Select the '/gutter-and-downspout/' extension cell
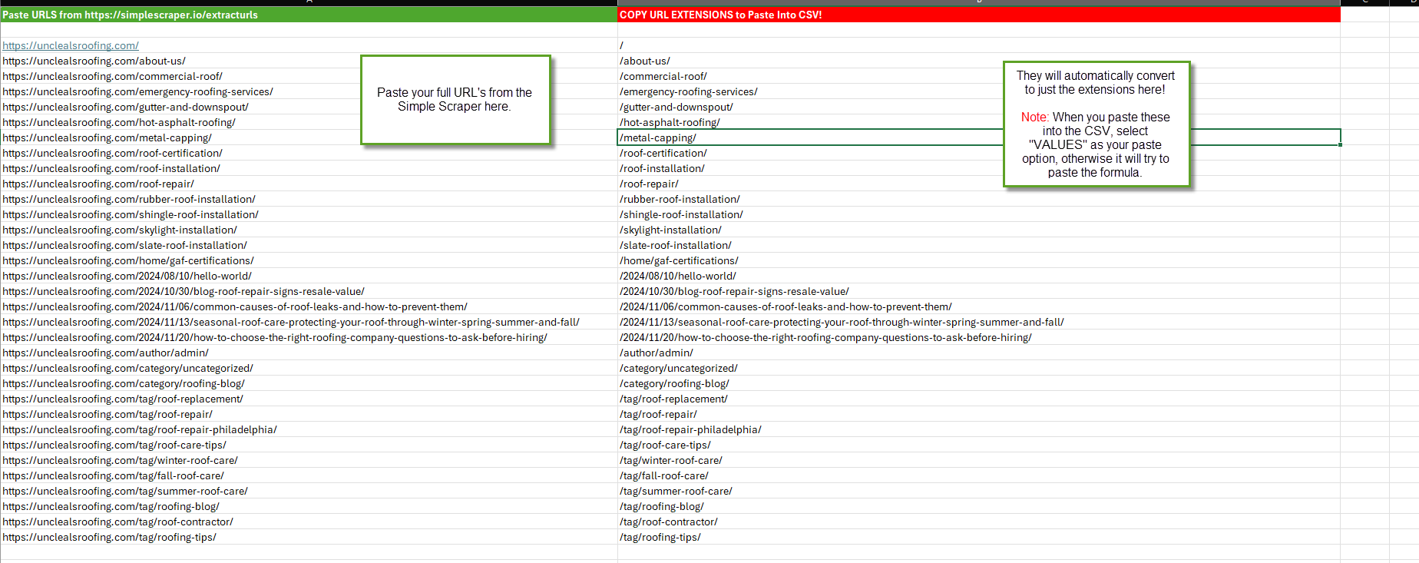This screenshot has height=563, width=1419. pos(676,108)
